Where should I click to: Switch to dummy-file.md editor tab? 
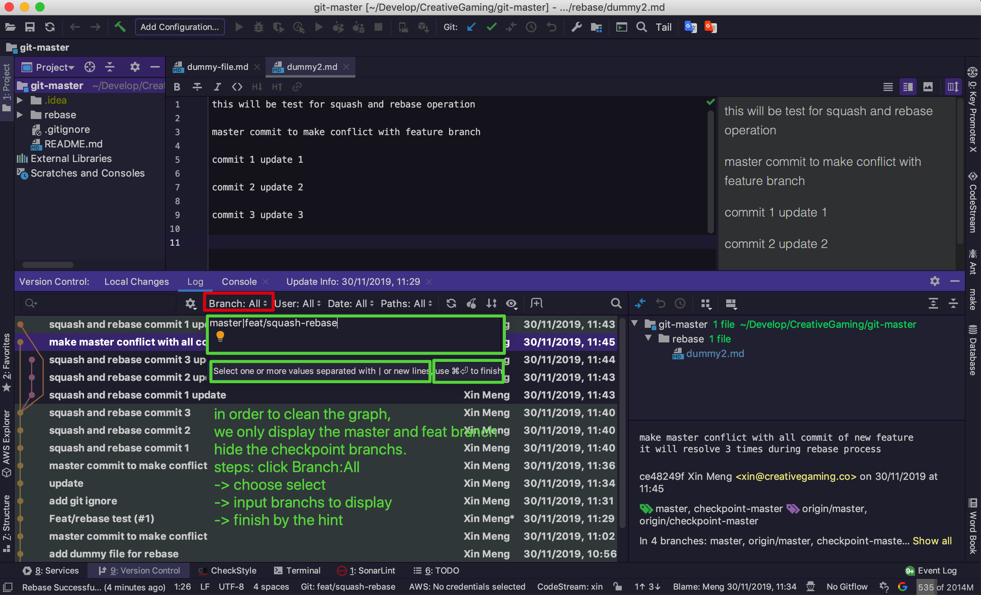(217, 67)
